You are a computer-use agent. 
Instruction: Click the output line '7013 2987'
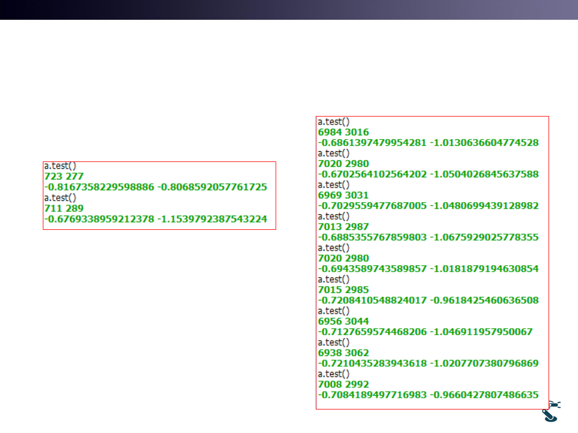(x=343, y=227)
